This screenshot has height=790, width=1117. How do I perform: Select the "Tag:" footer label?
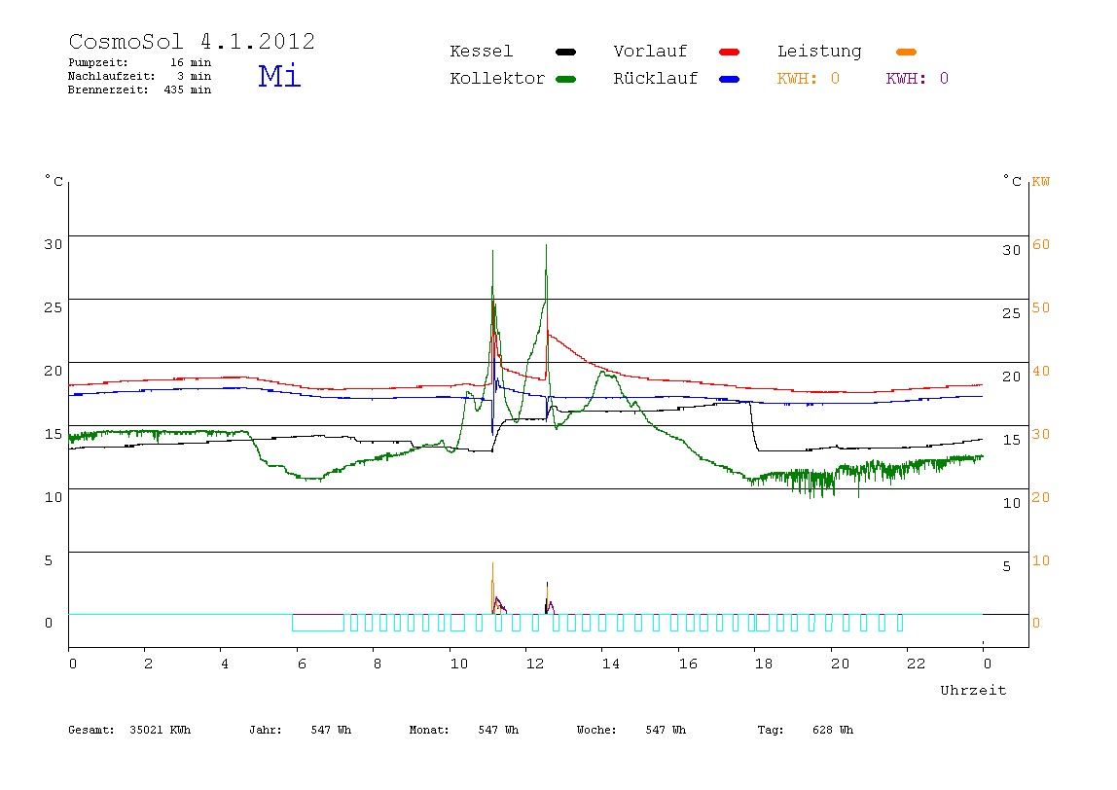pos(771,730)
